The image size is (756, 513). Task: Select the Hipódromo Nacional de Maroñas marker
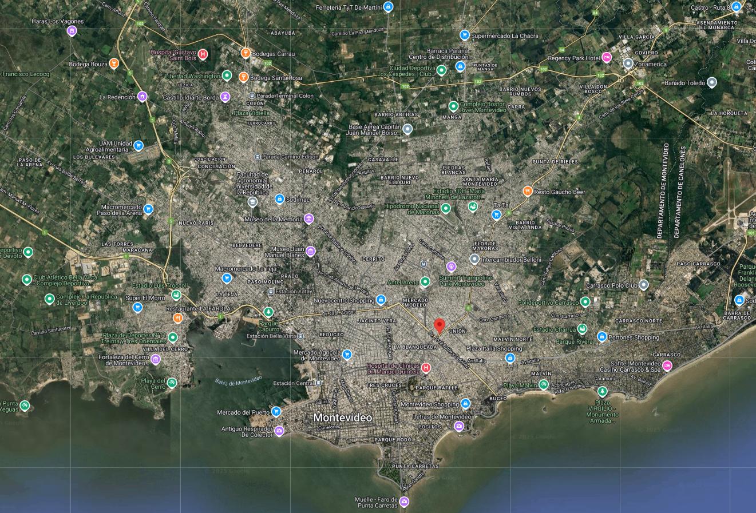445,208
